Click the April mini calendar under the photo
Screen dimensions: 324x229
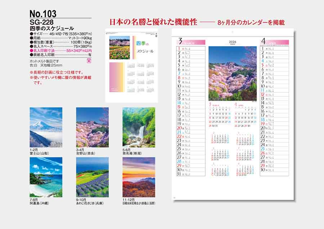[245, 115]
